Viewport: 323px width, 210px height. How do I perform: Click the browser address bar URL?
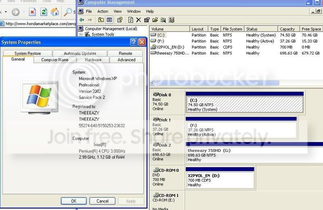pos(41,24)
